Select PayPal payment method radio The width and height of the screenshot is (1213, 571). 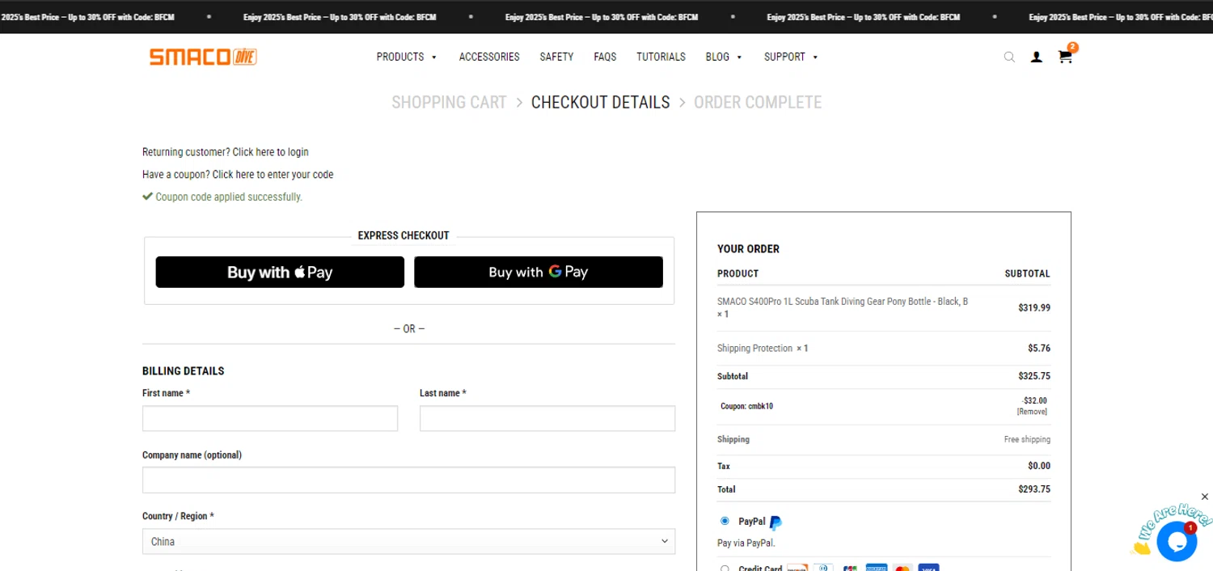pos(725,521)
